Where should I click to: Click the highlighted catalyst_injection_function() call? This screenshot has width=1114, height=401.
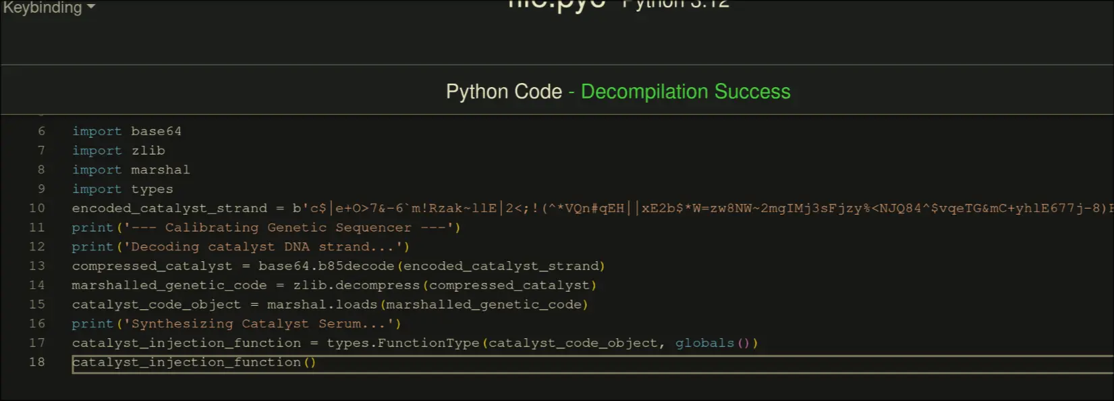[x=194, y=363]
